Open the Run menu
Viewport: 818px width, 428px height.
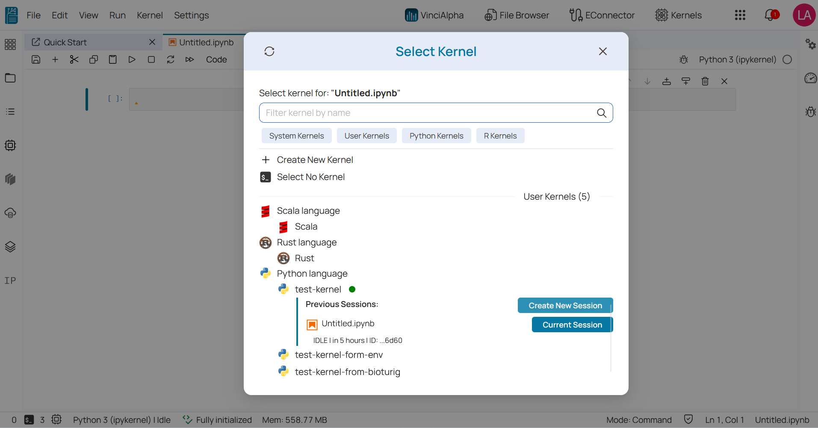[x=118, y=15]
